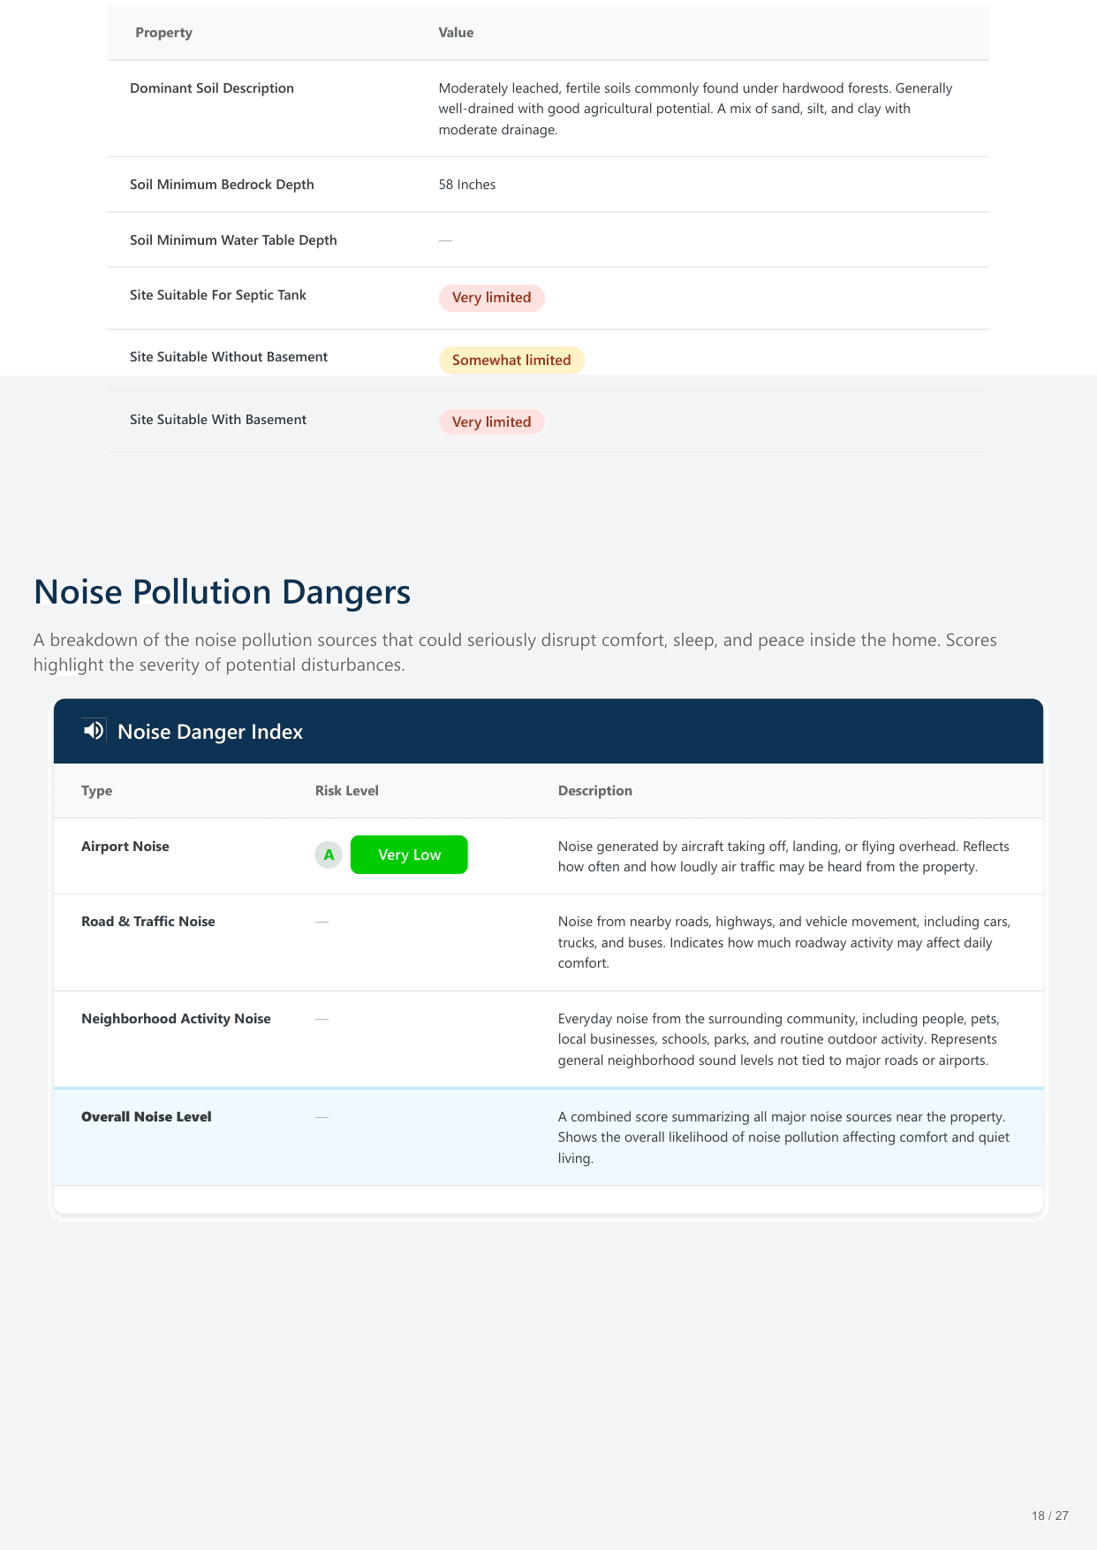Select the "Type" column header

pos(96,791)
